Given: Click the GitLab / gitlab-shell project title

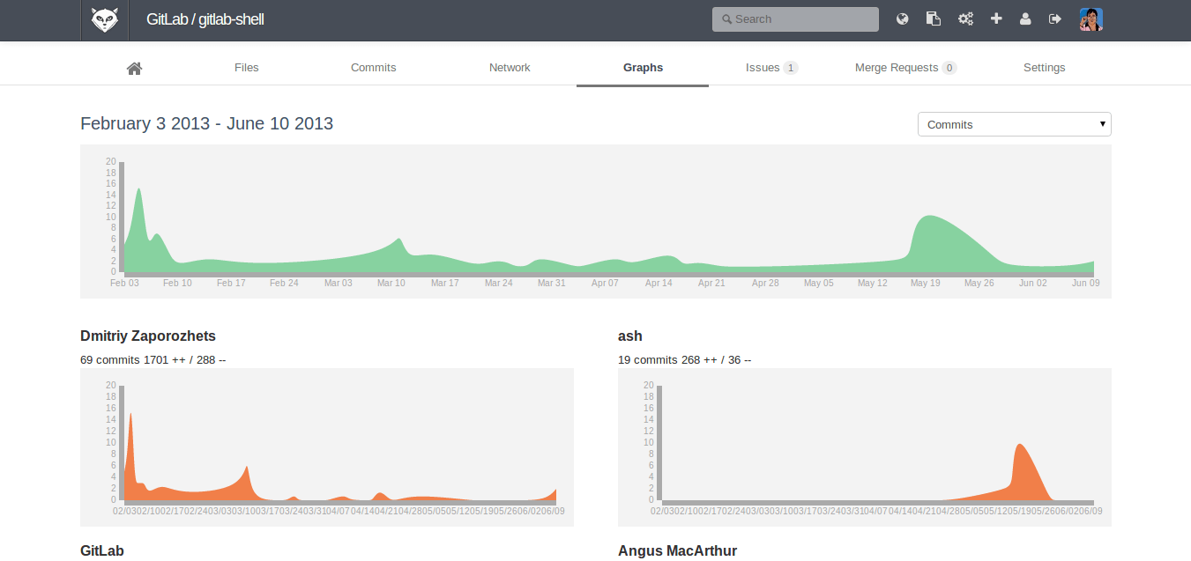Looking at the screenshot, I should 205,19.
